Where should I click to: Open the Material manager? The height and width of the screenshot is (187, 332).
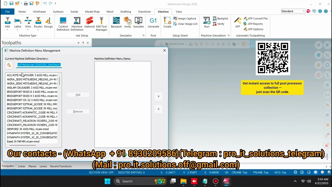[89, 23]
